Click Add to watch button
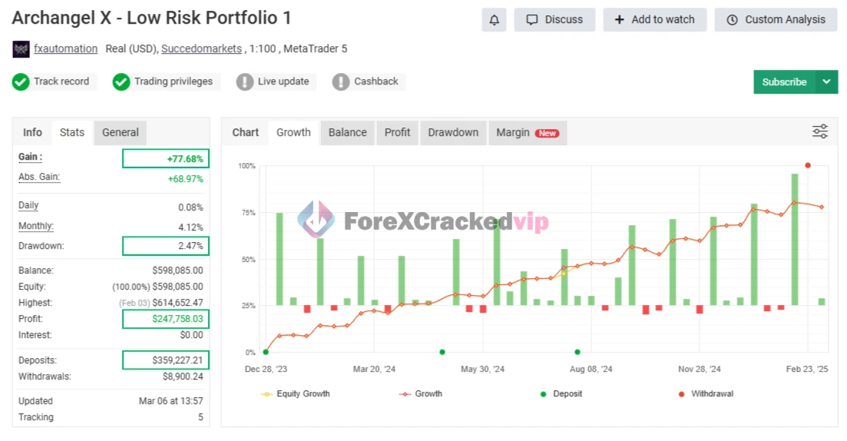Viewport: 847px width, 441px height. tap(655, 20)
